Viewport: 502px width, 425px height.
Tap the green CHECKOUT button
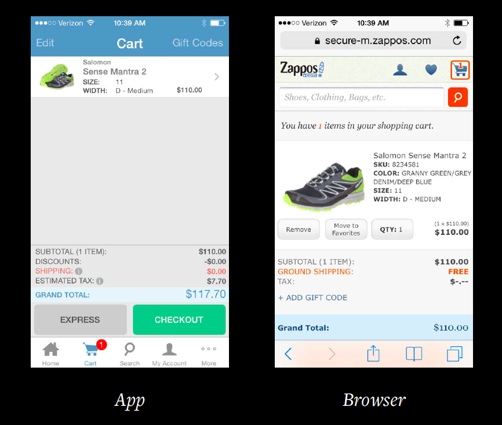tap(179, 319)
